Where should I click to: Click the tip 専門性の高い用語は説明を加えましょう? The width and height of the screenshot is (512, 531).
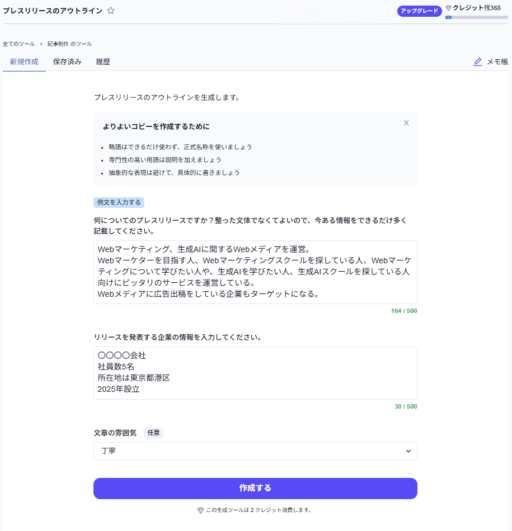pos(165,160)
